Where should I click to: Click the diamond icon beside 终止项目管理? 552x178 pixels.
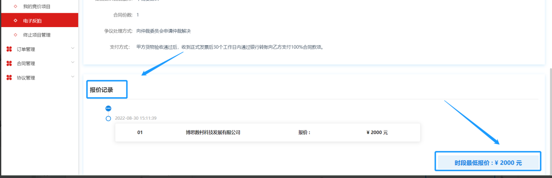[16, 35]
